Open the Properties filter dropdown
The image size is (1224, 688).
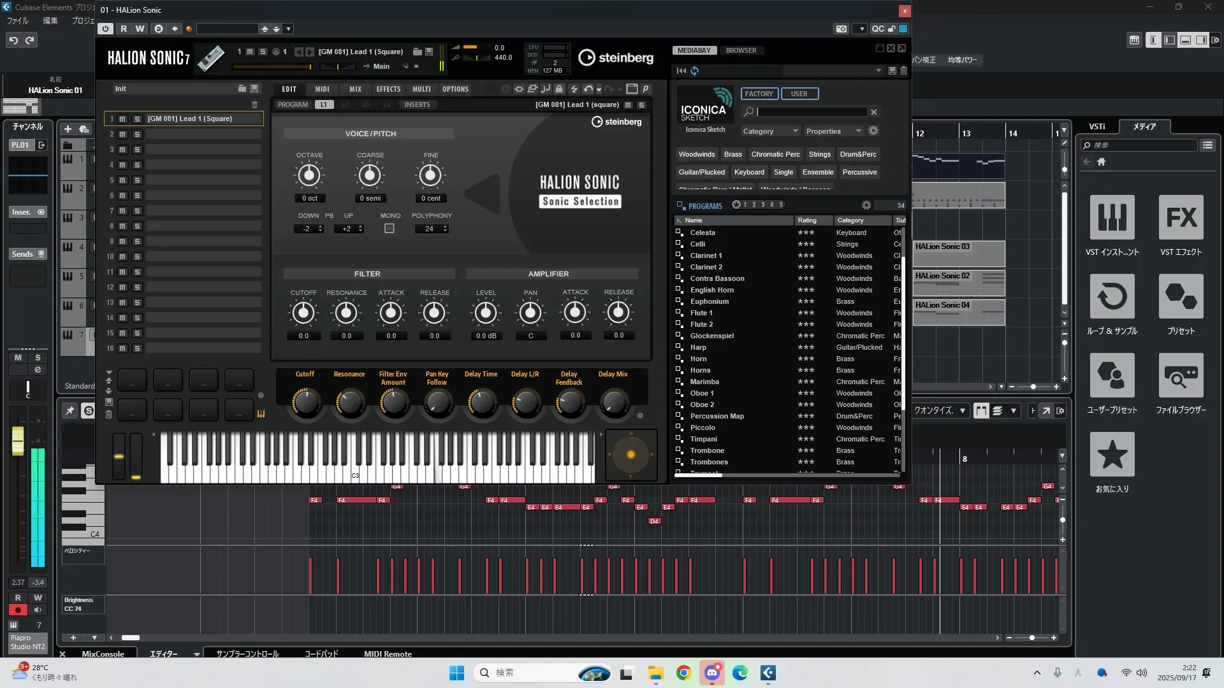pyautogui.click(x=833, y=131)
